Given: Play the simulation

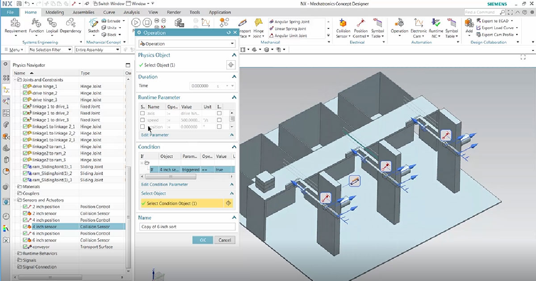Looking at the screenshot, I should 137,22.
